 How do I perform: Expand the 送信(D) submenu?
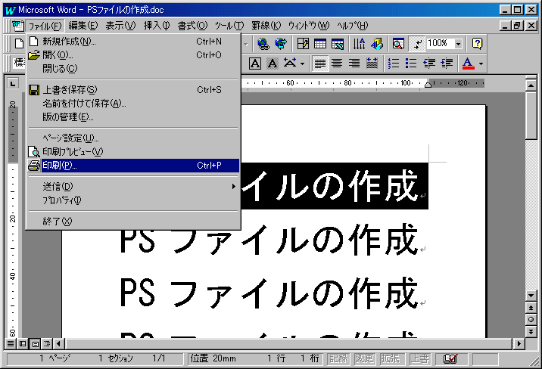pos(133,187)
